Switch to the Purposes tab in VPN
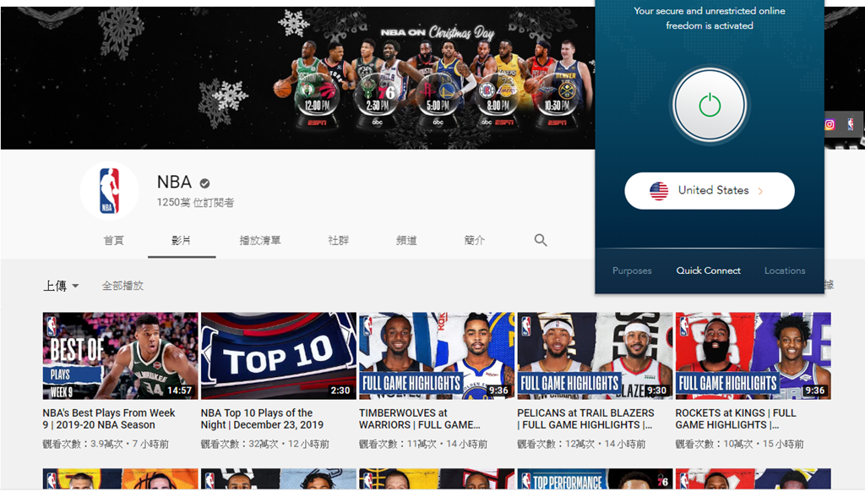The image size is (865, 492). pyautogui.click(x=632, y=271)
